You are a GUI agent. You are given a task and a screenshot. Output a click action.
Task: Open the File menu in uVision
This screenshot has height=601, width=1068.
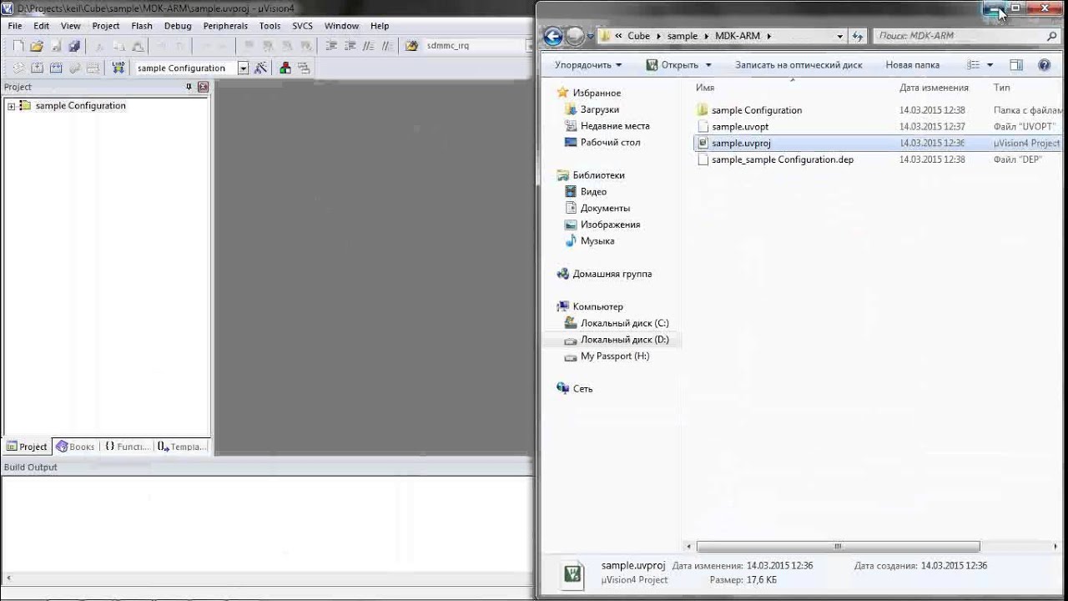tap(15, 26)
